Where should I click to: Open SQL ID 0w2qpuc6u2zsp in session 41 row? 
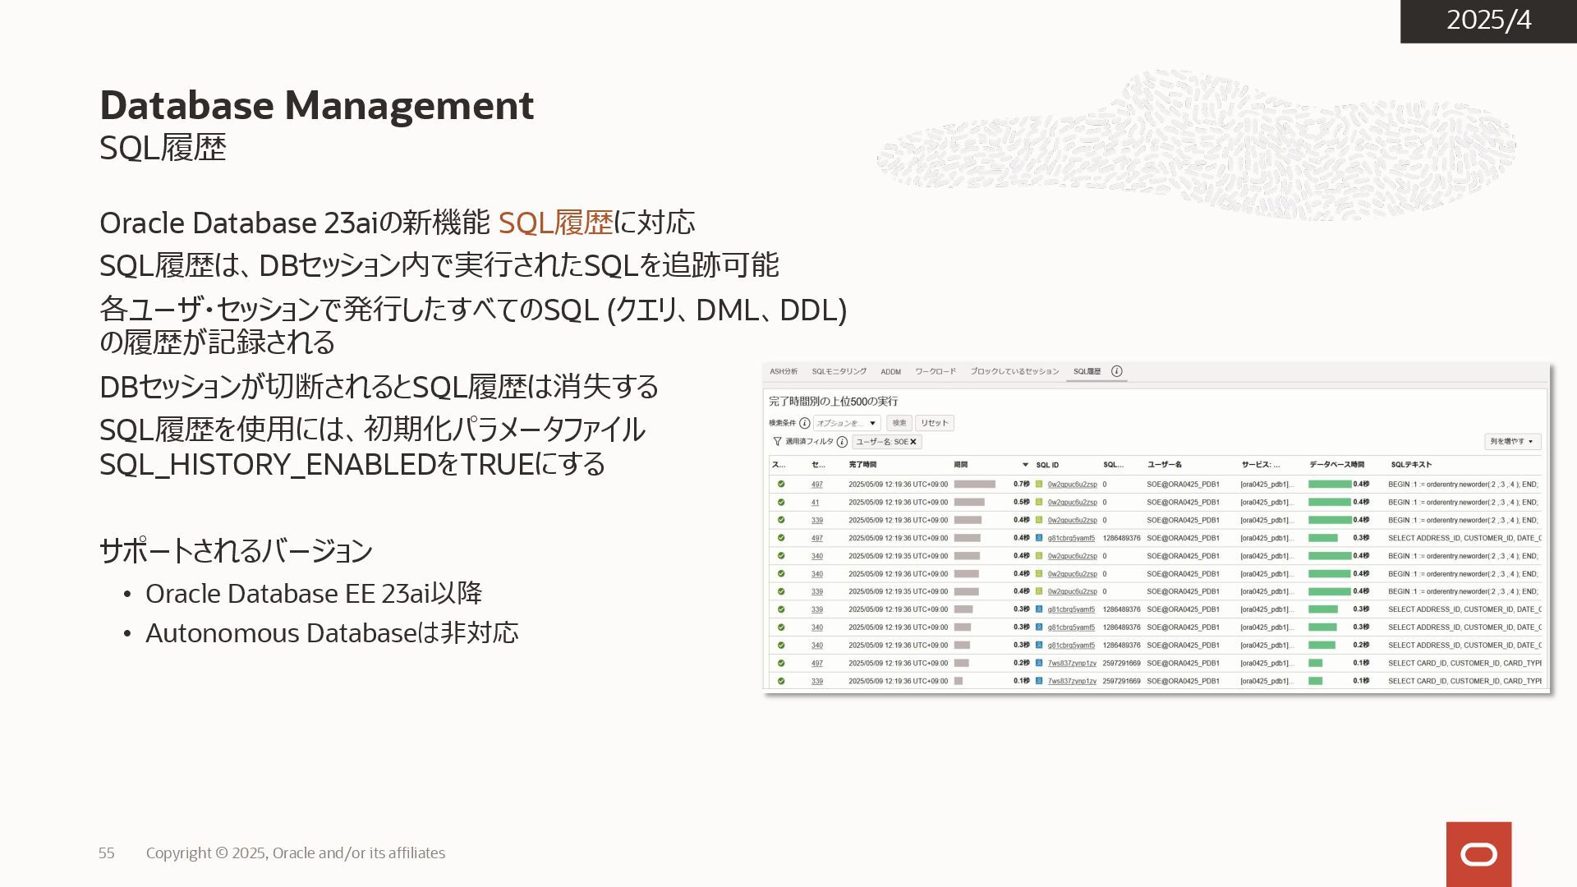(x=1072, y=503)
